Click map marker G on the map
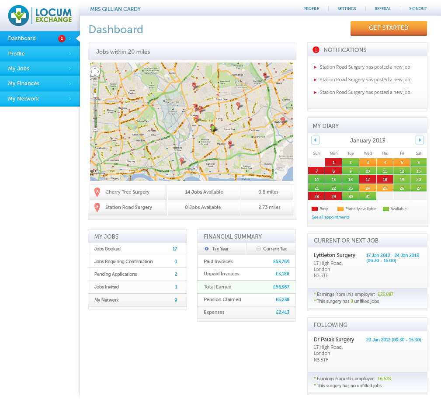 click(194, 86)
